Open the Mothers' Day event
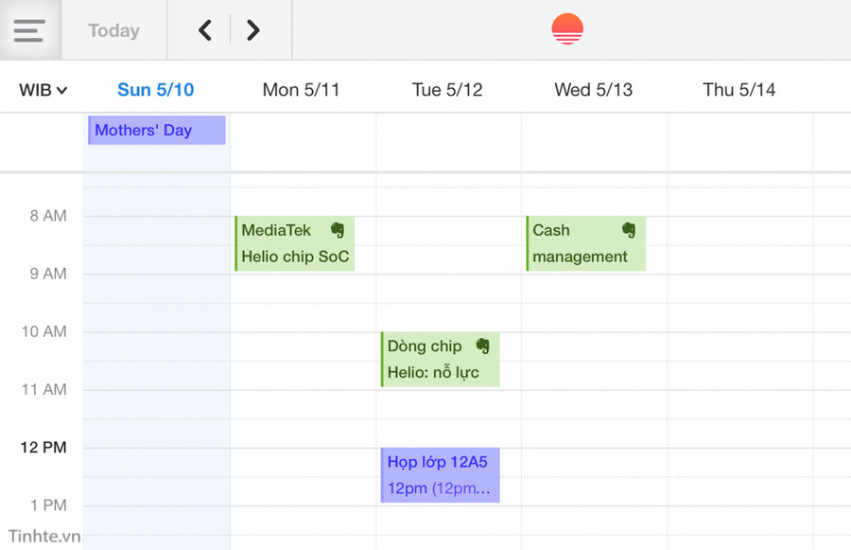Image resolution: width=851 pixels, height=550 pixels. click(x=156, y=130)
